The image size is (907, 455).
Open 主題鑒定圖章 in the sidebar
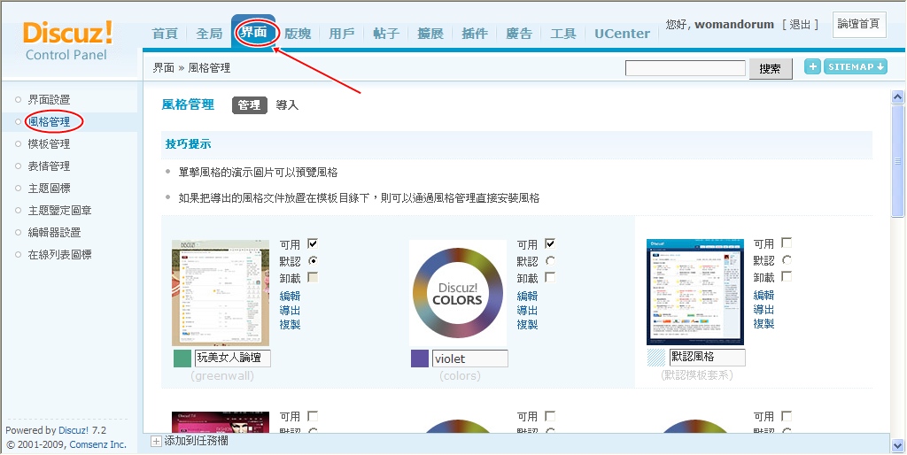[59, 211]
